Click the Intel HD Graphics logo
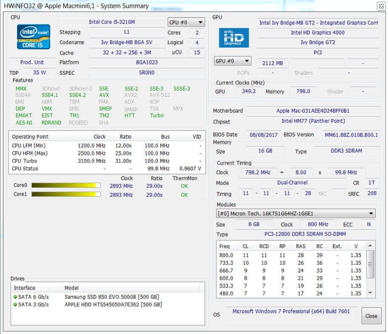Viewport: 388px width, 334px height. tap(234, 38)
